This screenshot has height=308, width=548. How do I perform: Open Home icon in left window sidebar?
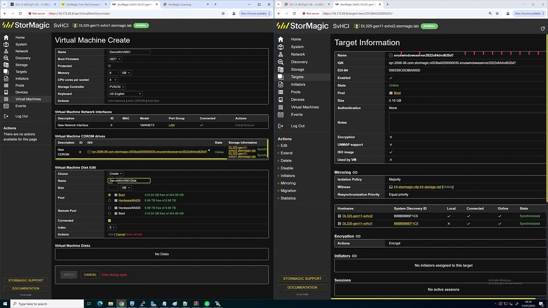[x=6, y=38]
